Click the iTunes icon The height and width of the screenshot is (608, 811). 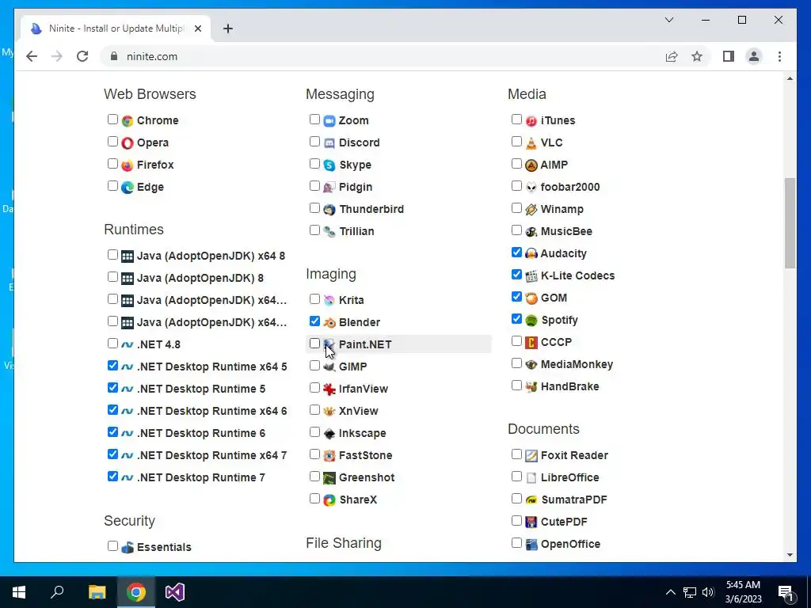tap(531, 121)
